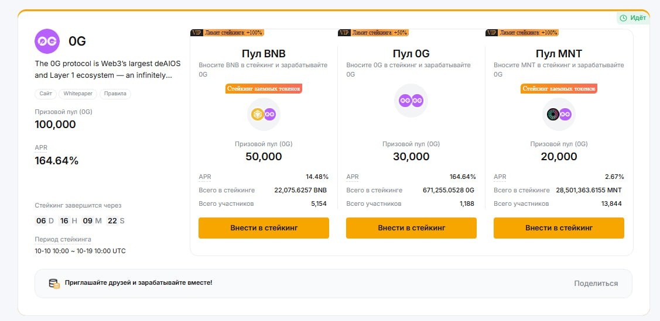Click the 0G project logo icon
This screenshot has width=660, height=321.
click(47, 41)
